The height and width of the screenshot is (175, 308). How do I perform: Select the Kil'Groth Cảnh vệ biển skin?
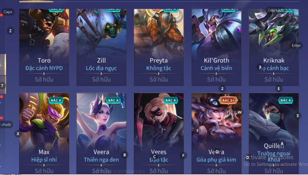coord(216,47)
